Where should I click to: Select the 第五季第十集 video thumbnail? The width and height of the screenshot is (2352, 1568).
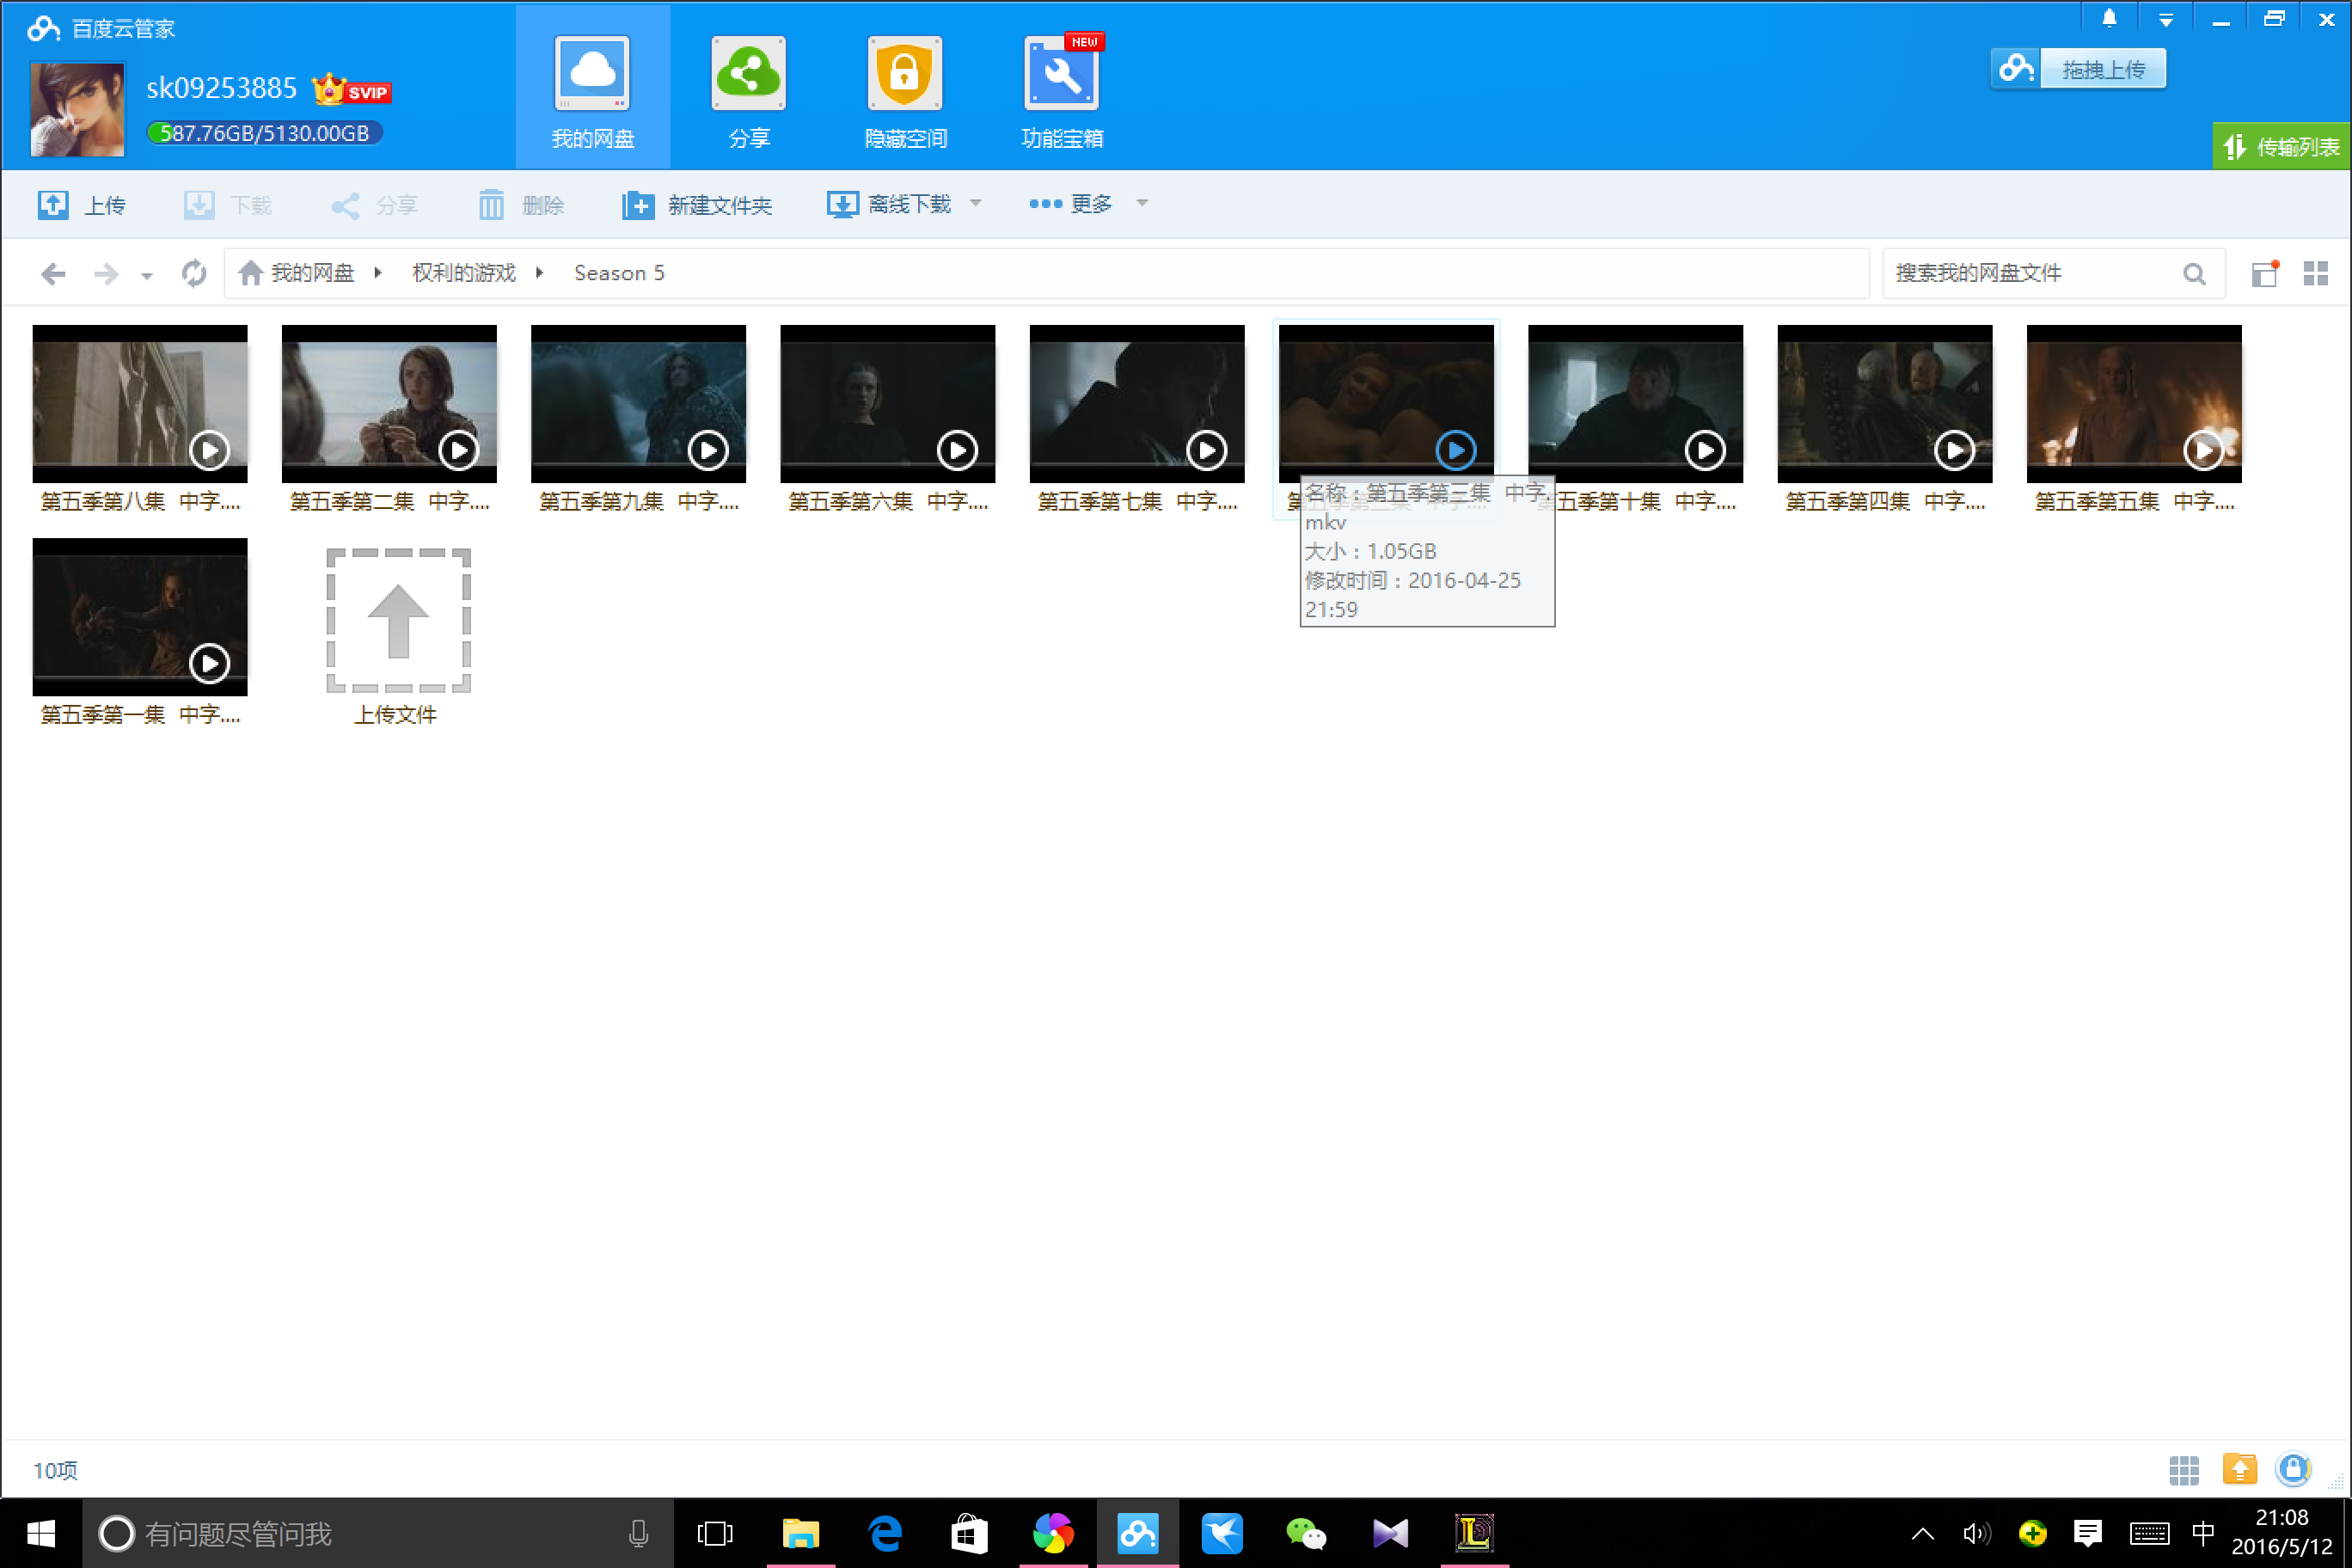(1635, 403)
